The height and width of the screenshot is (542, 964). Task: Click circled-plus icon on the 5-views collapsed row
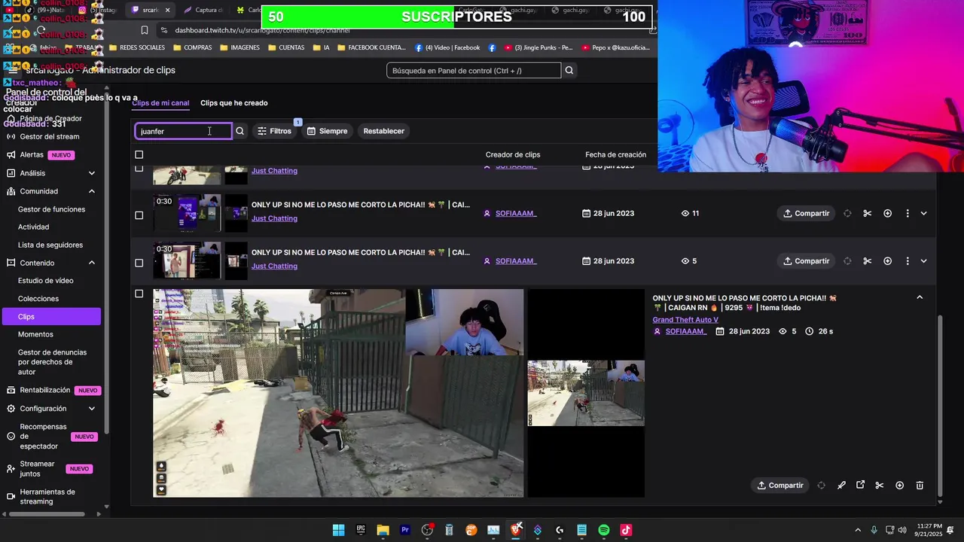coord(888,261)
